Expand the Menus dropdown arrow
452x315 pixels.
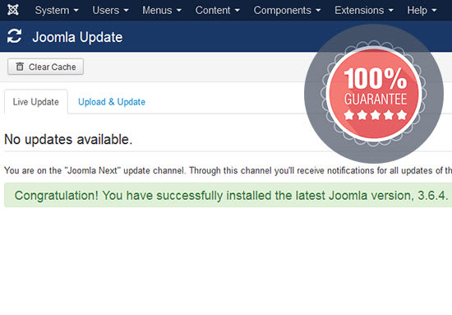pos(179,11)
